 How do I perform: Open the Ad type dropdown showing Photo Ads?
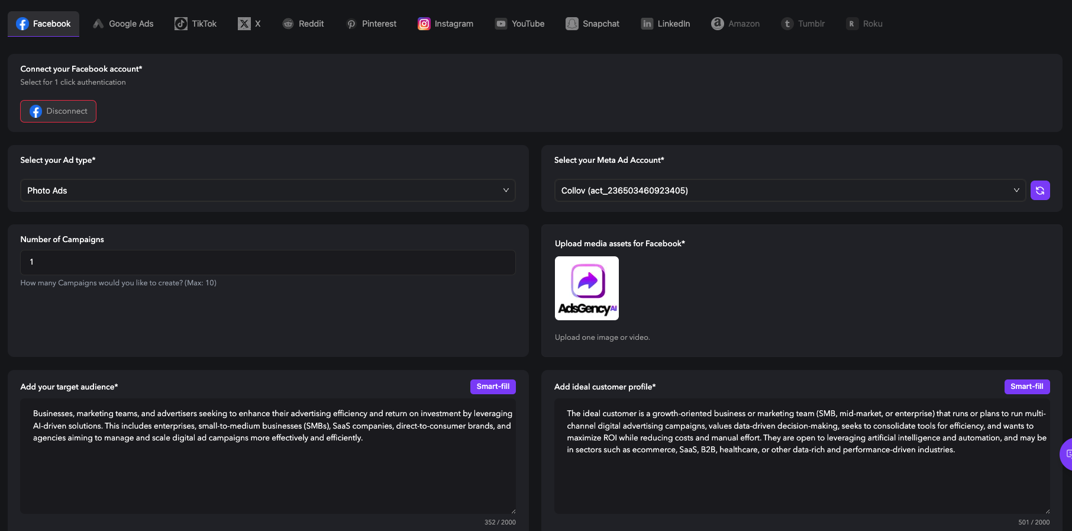pos(268,191)
